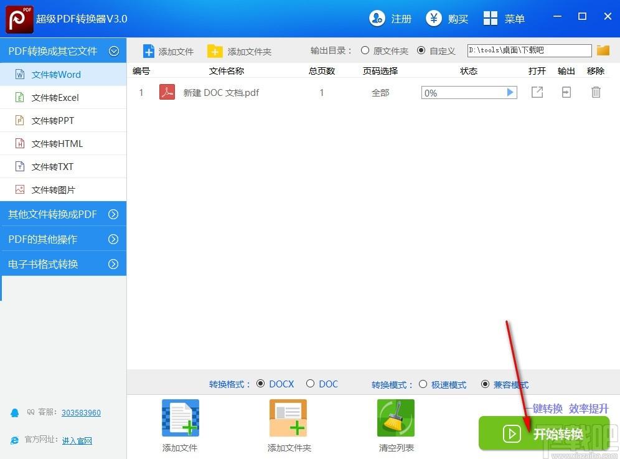This screenshot has height=459, width=620.
Task: Open the 注册 register user icon
Action: 377,18
